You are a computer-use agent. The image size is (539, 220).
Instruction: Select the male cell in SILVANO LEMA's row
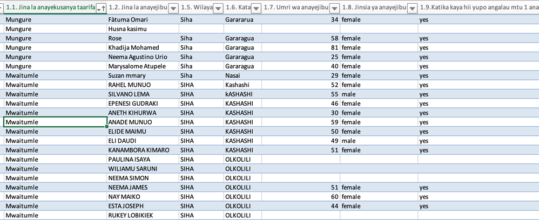(379, 94)
